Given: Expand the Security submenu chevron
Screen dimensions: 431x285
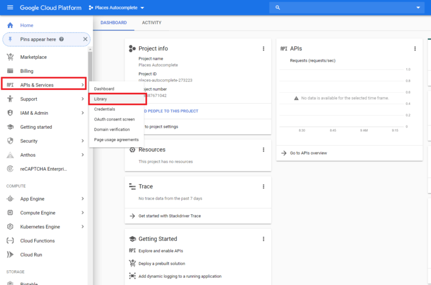Looking at the screenshot, I should click(82, 141).
